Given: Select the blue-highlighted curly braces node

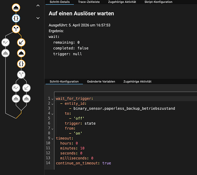Looking at the screenshot, I should point(16,18).
